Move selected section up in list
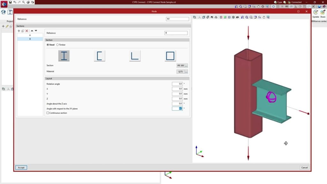Image resolution: width=327 pixels, height=184 pixels. [32, 31]
